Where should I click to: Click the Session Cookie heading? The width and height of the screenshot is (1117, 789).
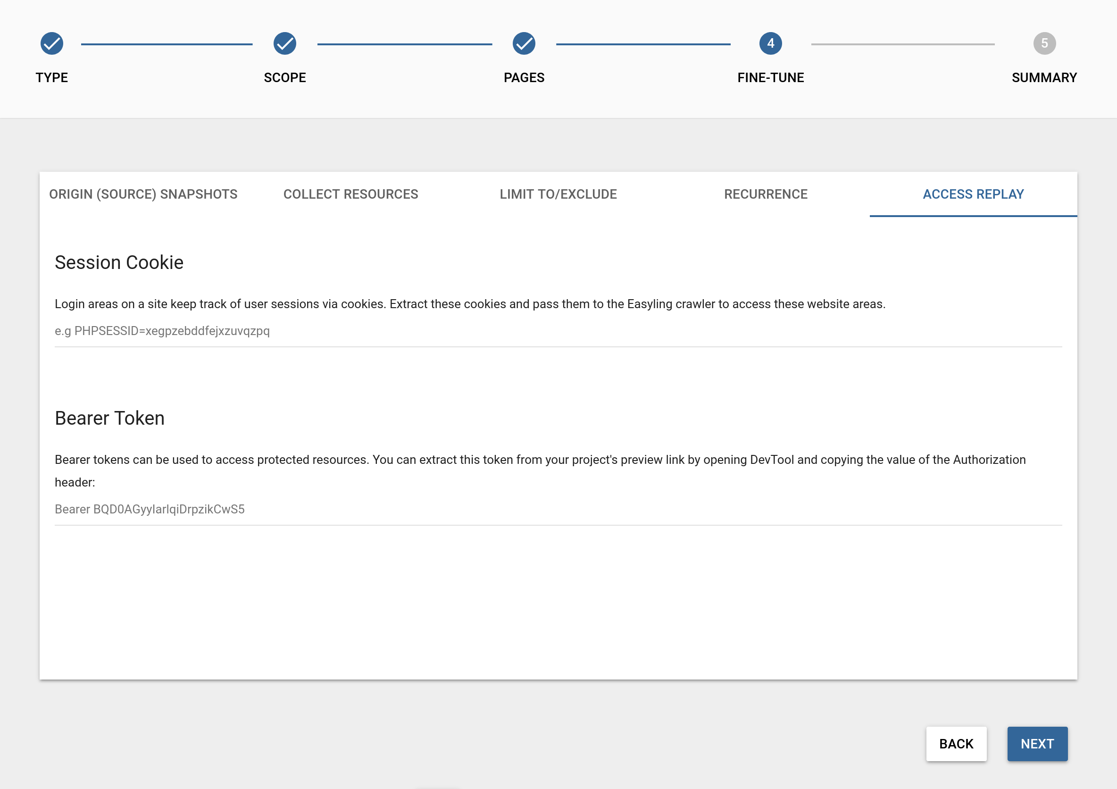119,262
